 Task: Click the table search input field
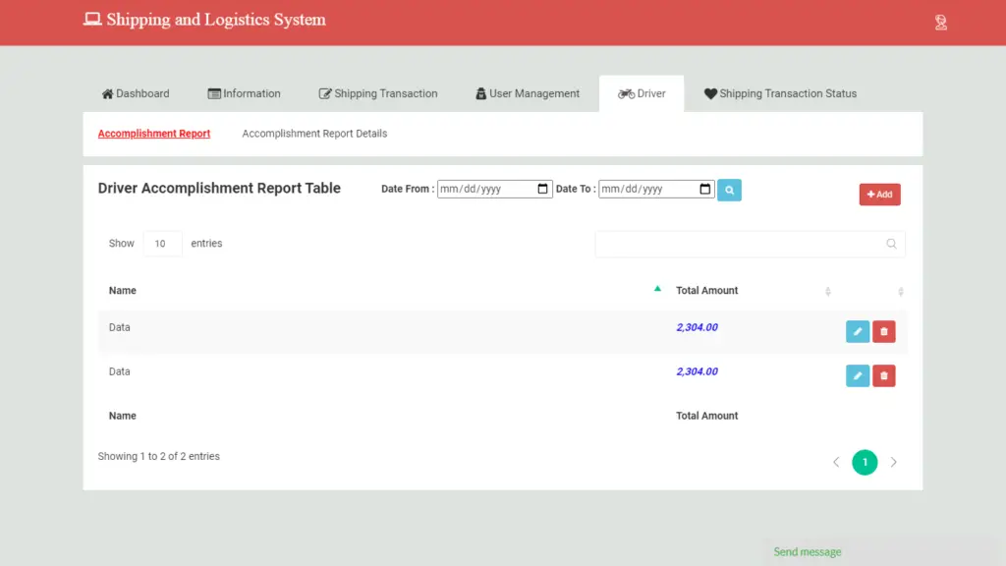[x=750, y=244]
